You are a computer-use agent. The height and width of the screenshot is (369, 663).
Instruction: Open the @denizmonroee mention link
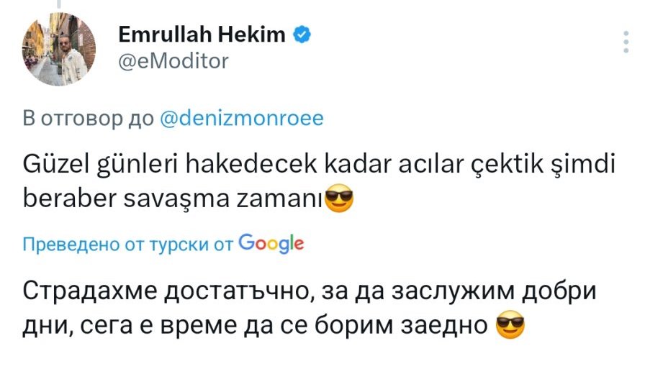(240, 119)
